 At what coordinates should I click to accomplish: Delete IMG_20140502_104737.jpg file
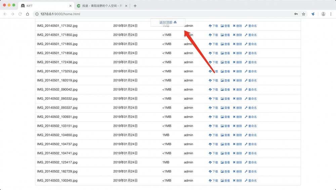238,144
